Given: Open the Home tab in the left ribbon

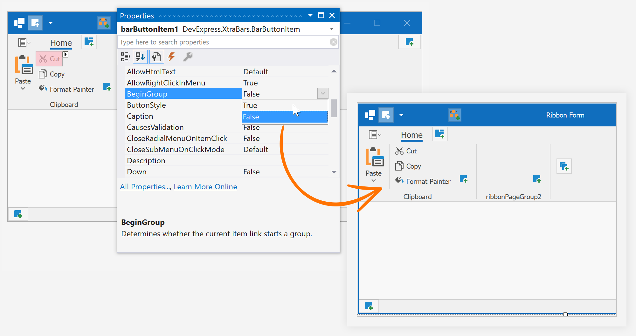Looking at the screenshot, I should coord(61,43).
